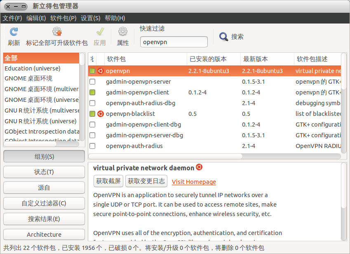
Task: Click the 状态(T) status button
Action: tap(44, 172)
